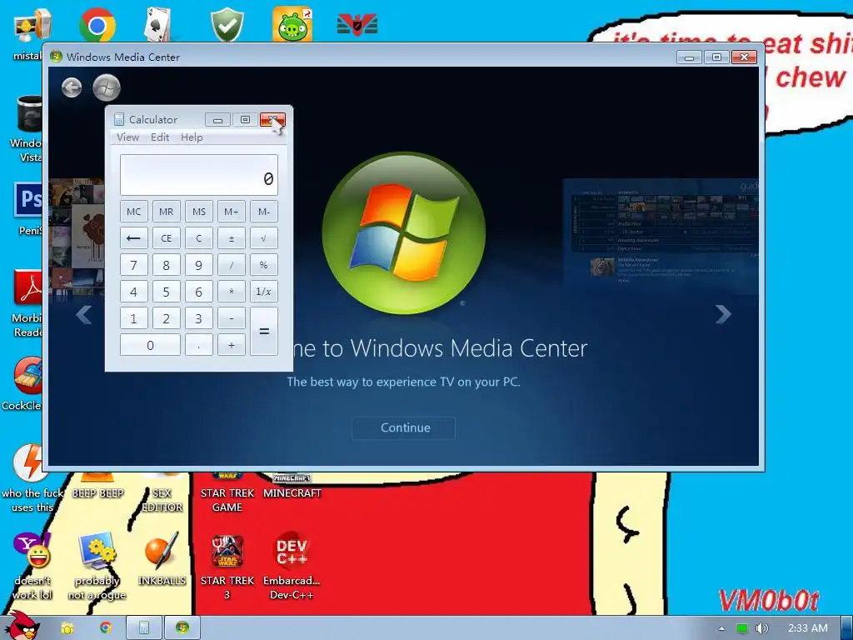Open the STAR TREK 3 desktop icon
Image resolution: width=853 pixels, height=640 pixels.
pos(227,566)
